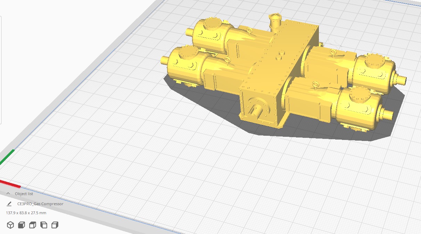This screenshot has height=234, width=421.
Task: Collapse the Object list chevron
Action: coord(8,194)
